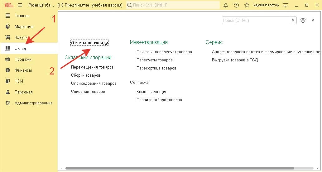
Task: Click the Инвентаризация heading
Action: [x=149, y=42]
